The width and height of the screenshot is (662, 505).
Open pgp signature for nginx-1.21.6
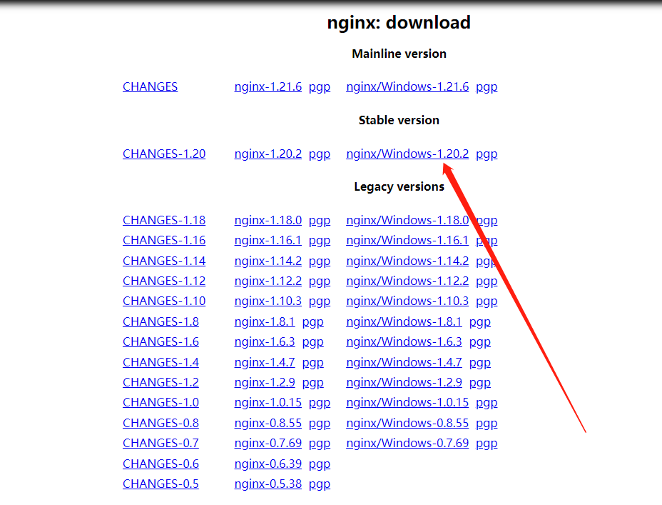coord(319,87)
